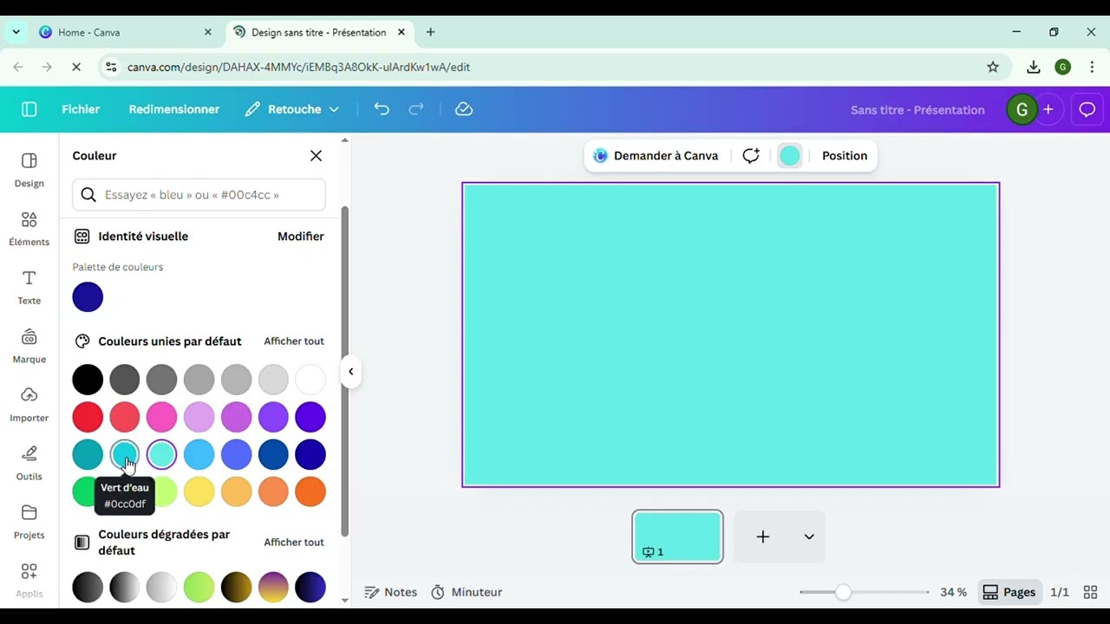Screen dimensions: 1110x624
Task: Open the Texte sidebar panel
Action: coord(29,288)
